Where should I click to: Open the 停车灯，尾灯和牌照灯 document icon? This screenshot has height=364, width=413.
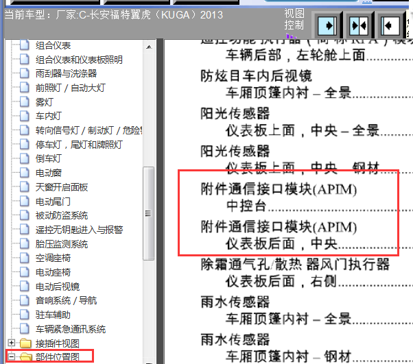click(25, 145)
